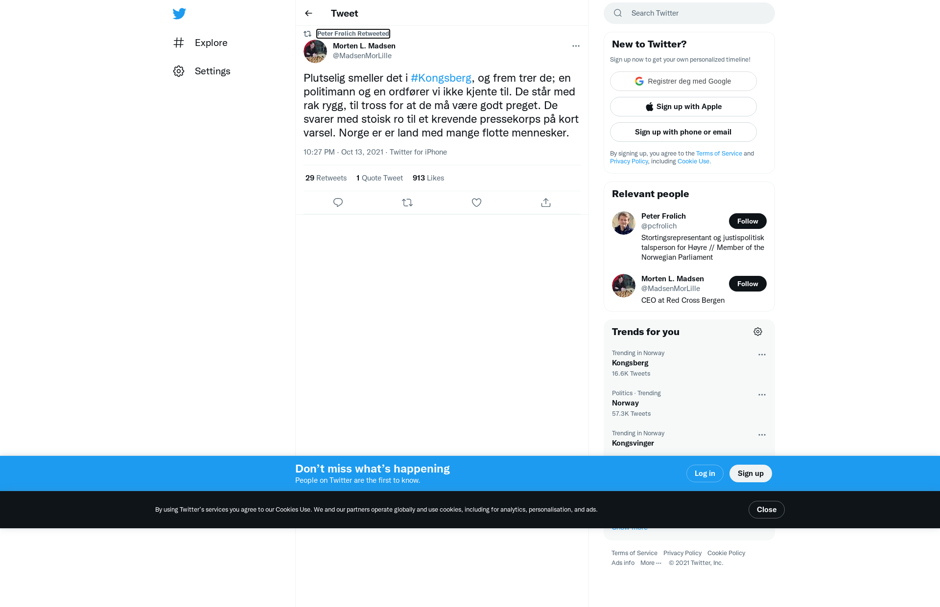Click Sign up with Apple button
The height and width of the screenshot is (607, 940).
pyautogui.click(x=683, y=107)
